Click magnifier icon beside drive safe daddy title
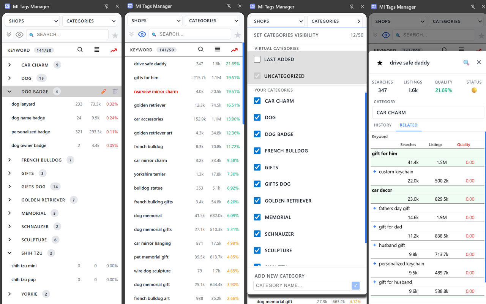Viewport: 486px width, 304px height. pos(466,63)
